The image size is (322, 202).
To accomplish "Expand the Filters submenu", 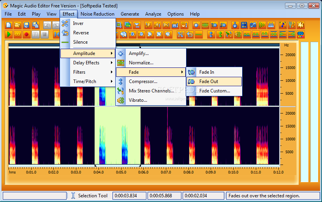I will (88, 72).
